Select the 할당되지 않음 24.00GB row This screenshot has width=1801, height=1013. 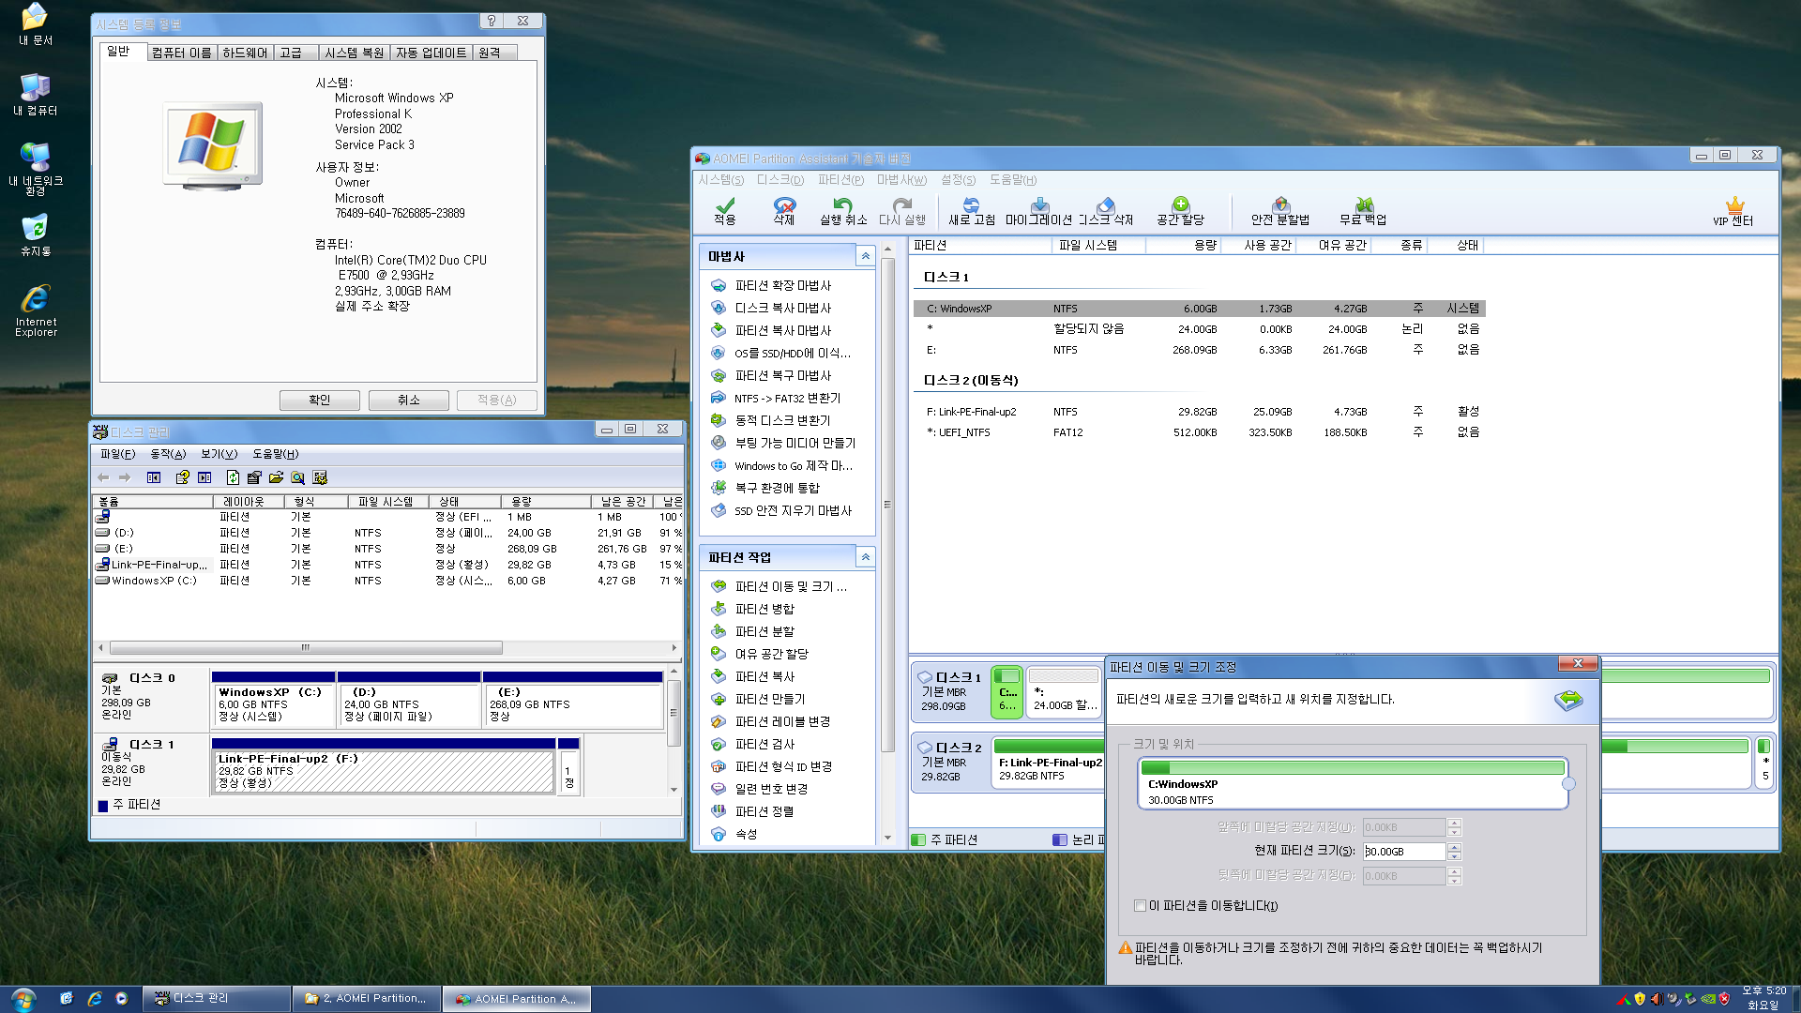point(1199,329)
